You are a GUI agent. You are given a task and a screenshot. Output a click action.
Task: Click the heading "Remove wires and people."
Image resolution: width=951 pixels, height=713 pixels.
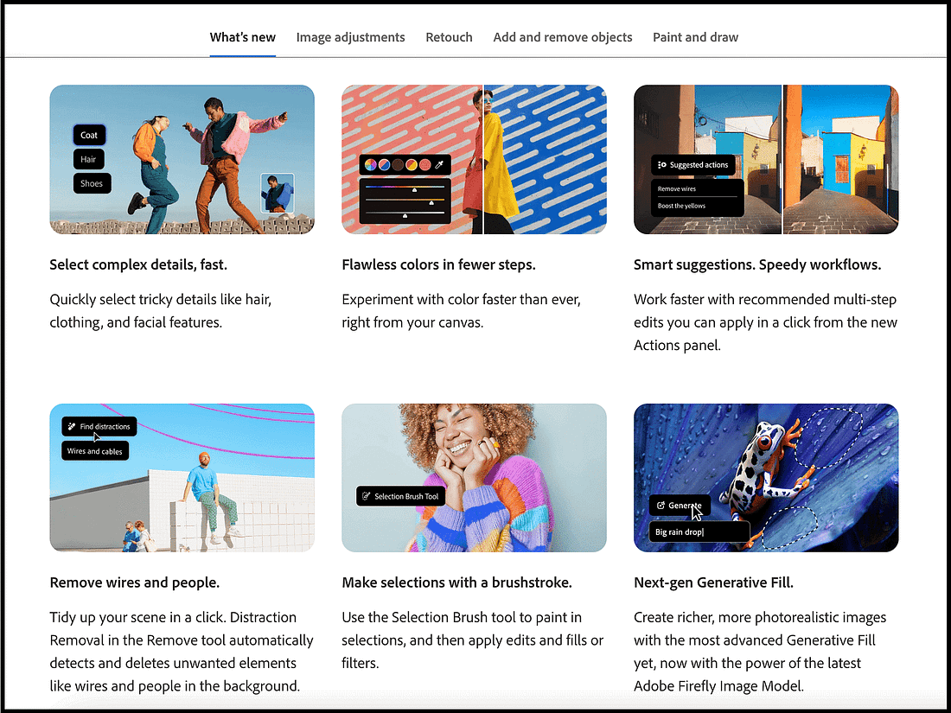click(135, 582)
